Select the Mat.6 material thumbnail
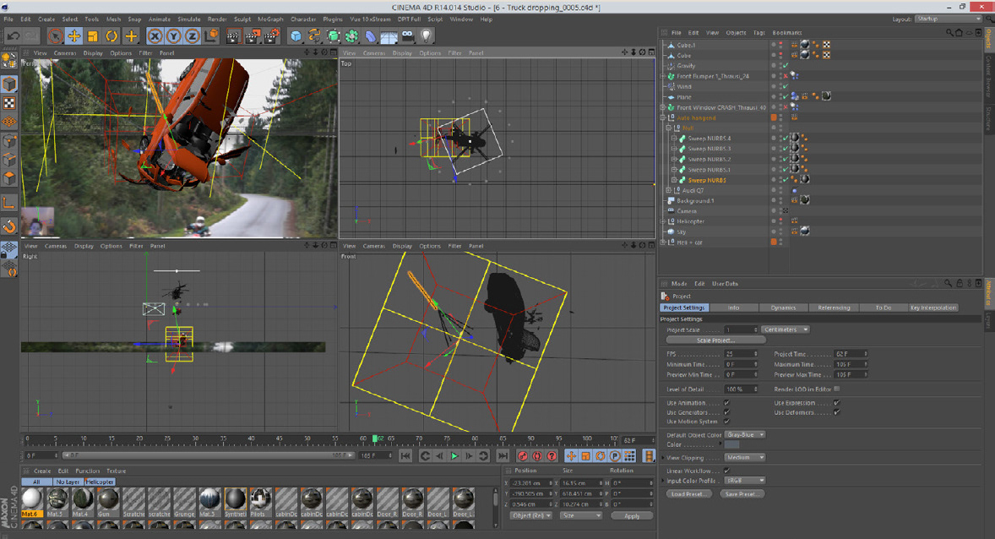This screenshot has width=995, height=539. 31,502
